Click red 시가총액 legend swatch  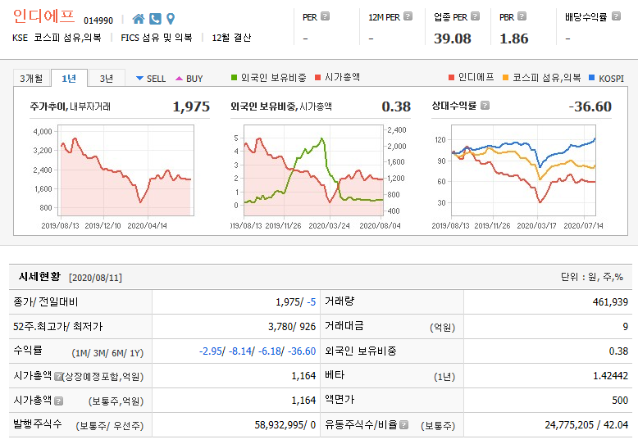click(318, 77)
